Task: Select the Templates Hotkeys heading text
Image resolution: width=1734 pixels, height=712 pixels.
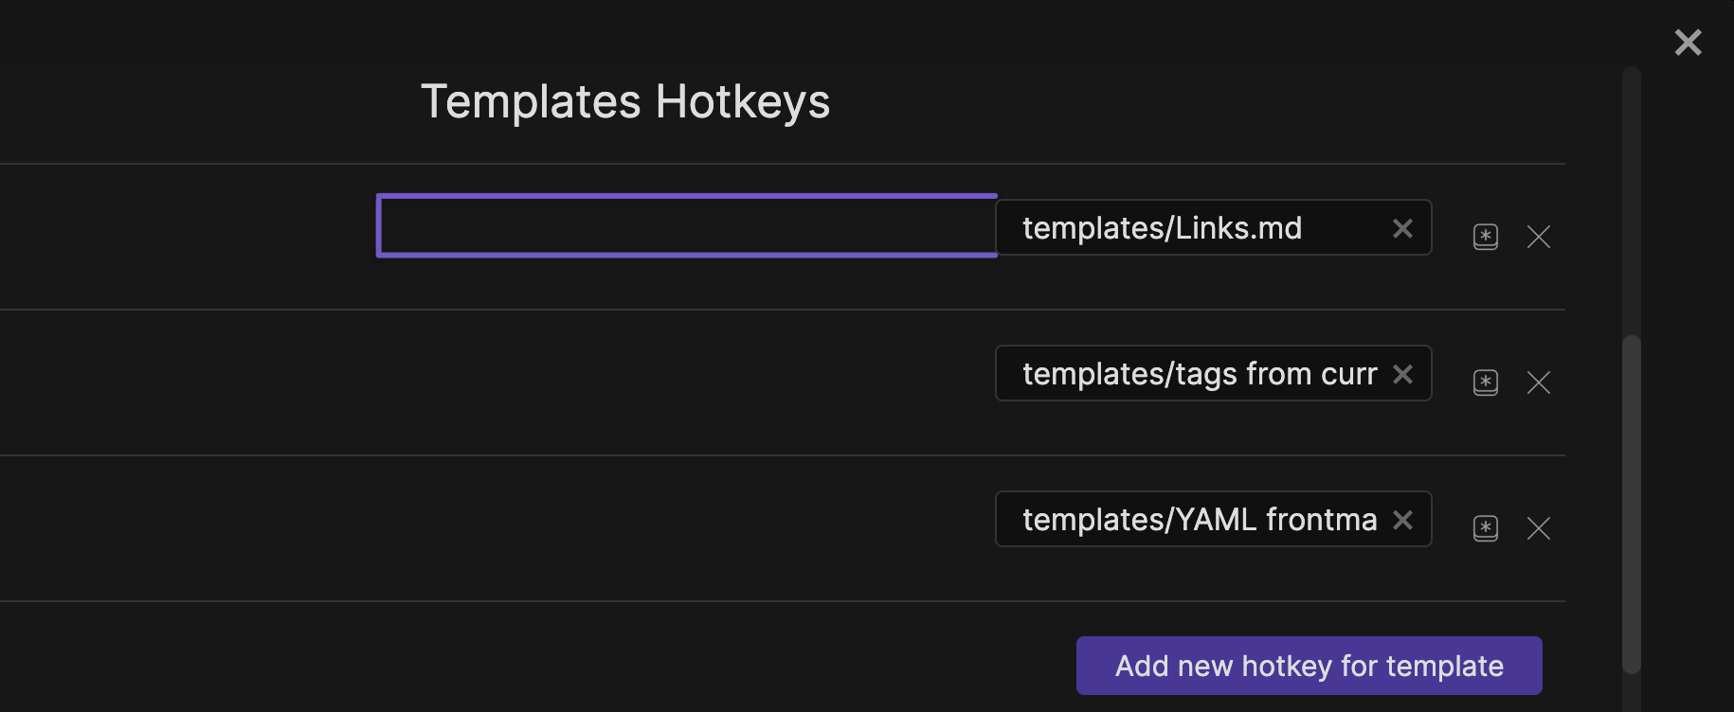Action: pyautogui.click(x=625, y=100)
